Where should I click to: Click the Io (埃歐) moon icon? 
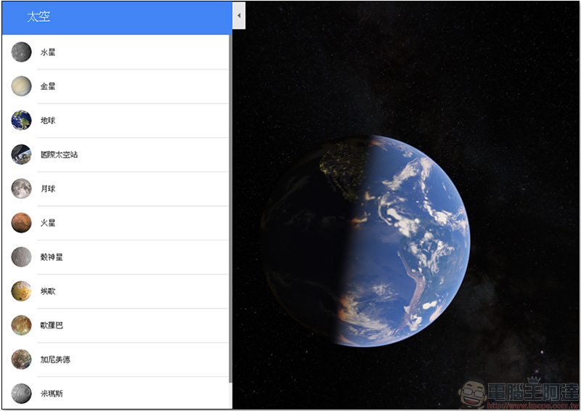pos(21,291)
